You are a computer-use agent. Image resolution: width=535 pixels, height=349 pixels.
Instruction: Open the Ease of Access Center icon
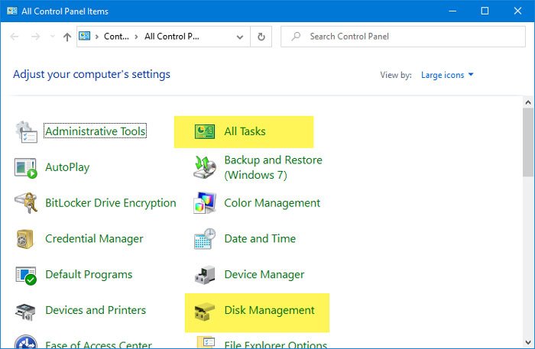tap(26, 342)
